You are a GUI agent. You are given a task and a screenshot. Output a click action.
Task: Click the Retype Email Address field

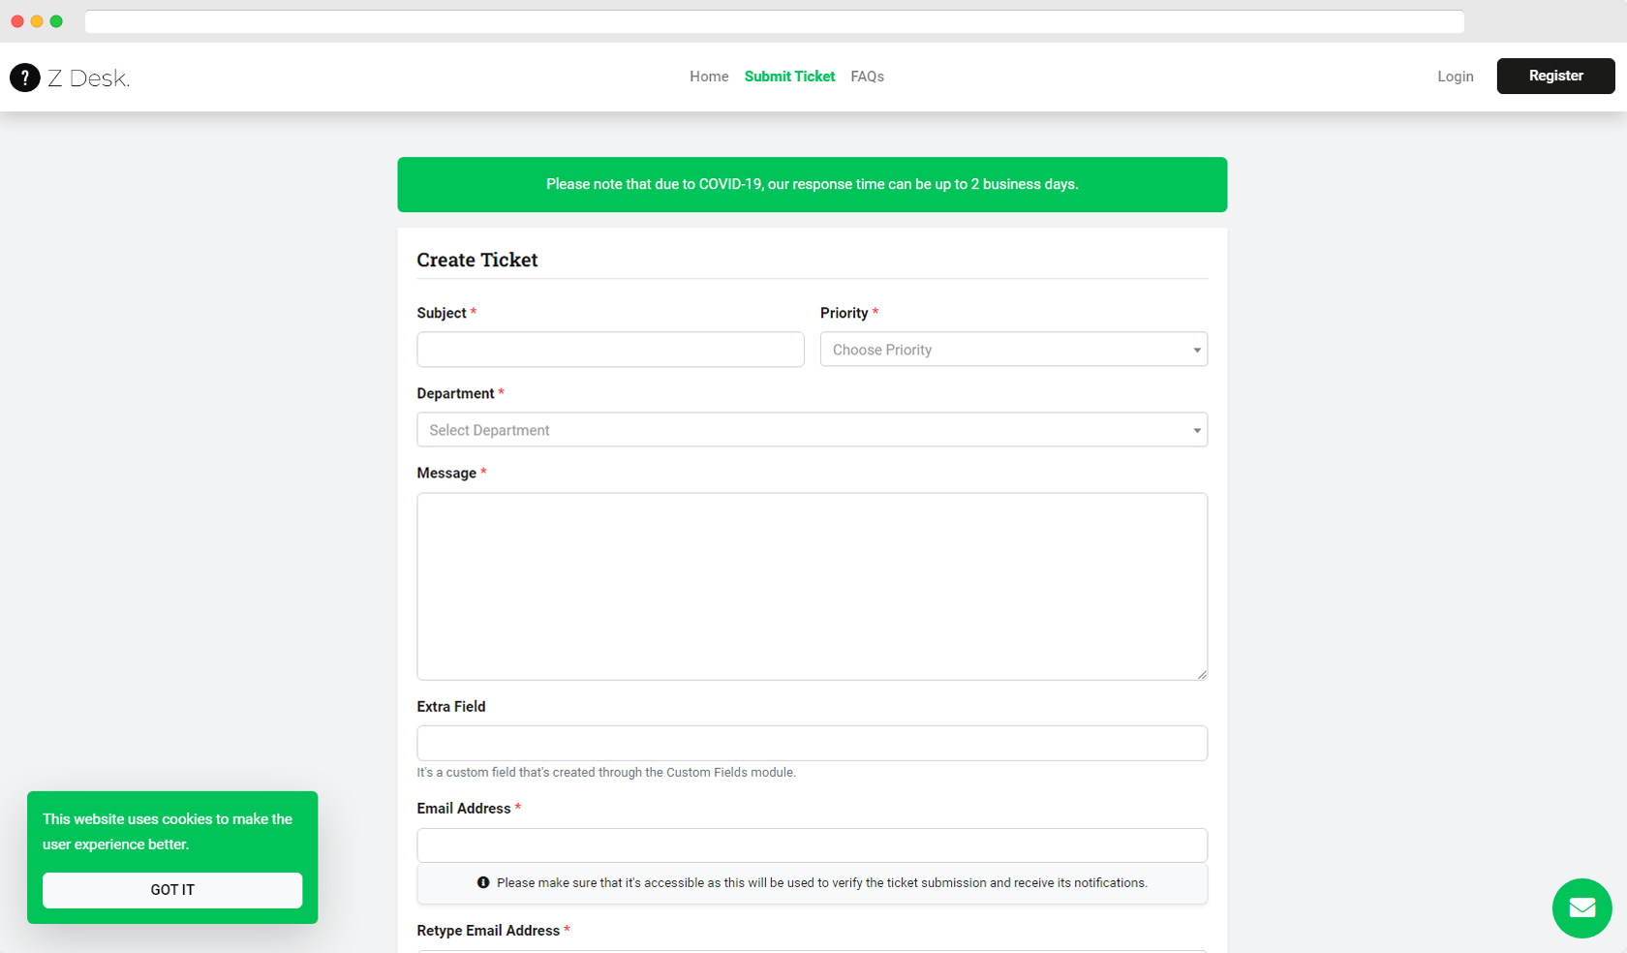click(812, 951)
